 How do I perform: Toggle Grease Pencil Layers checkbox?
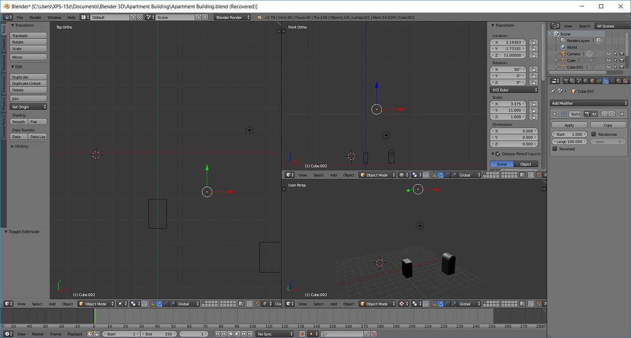[498, 154]
